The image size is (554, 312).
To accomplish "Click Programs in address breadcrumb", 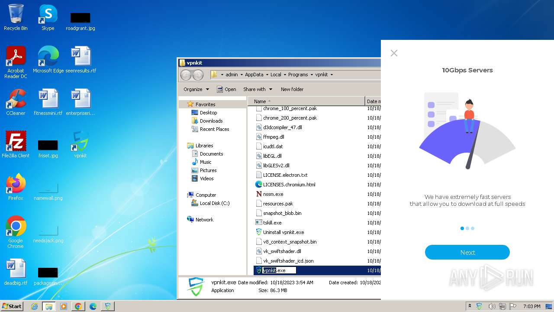I will click(x=298, y=75).
